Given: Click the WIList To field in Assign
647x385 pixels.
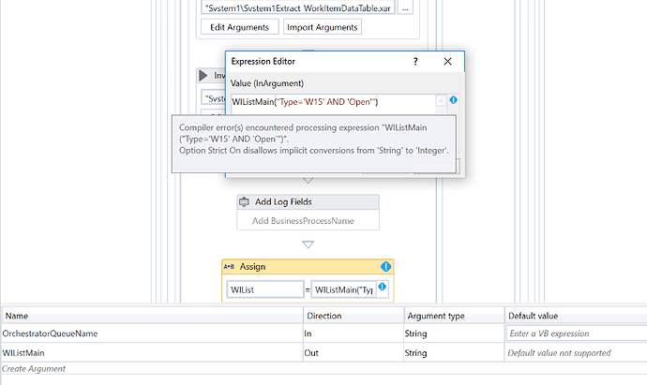Looking at the screenshot, I should coord(265,289).
